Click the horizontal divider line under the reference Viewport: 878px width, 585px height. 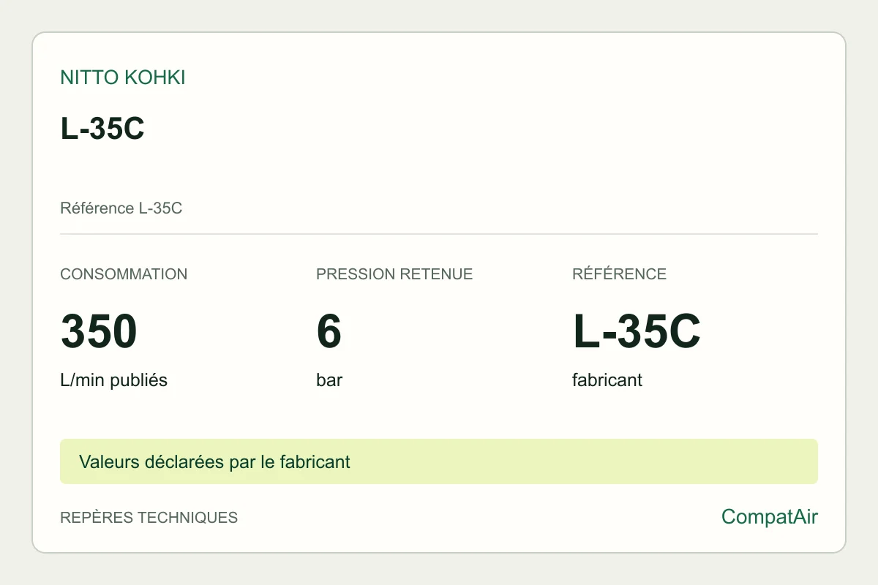coord(439,234)
